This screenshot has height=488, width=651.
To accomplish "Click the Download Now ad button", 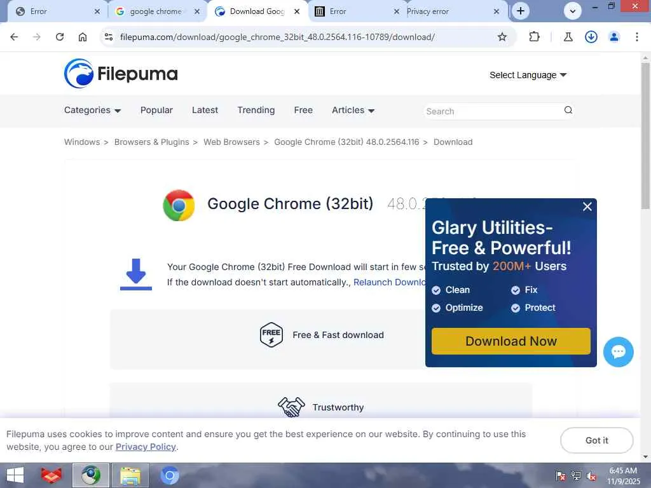I will tap(511, 341).
